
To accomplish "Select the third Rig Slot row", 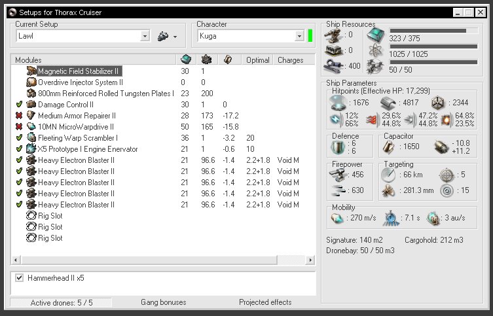I will (x=163, y=237).
